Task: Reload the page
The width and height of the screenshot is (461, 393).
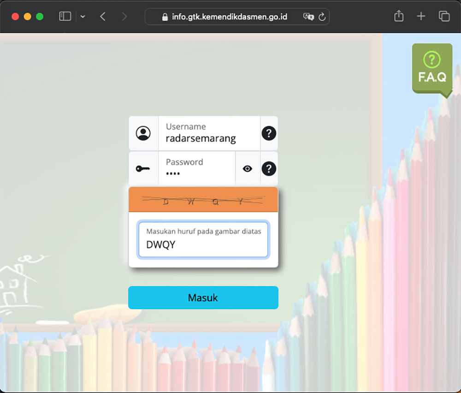Action: pyautogui.click(x=322, y=17)
